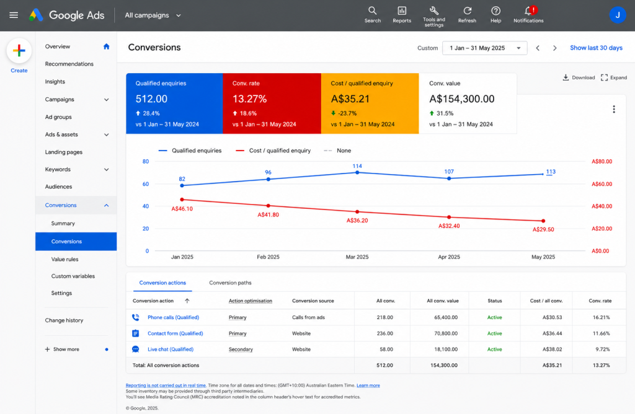Image resolution: width=635 pixels, height=414 pixels.
Task: Click the Refresh icon
Action: (467, 11)
